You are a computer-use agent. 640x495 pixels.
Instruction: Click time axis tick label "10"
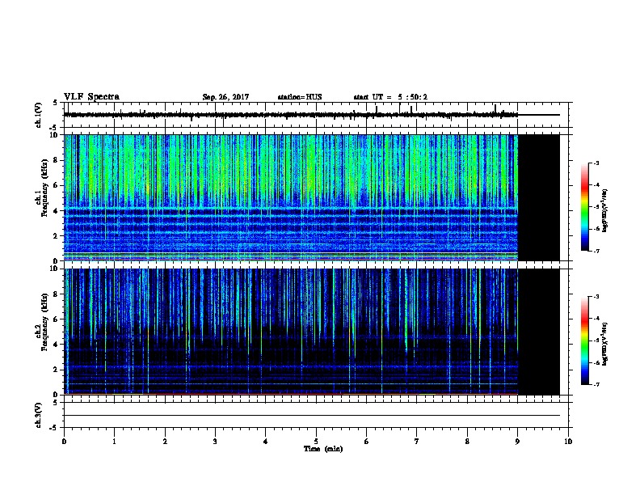tap(568, 442)
